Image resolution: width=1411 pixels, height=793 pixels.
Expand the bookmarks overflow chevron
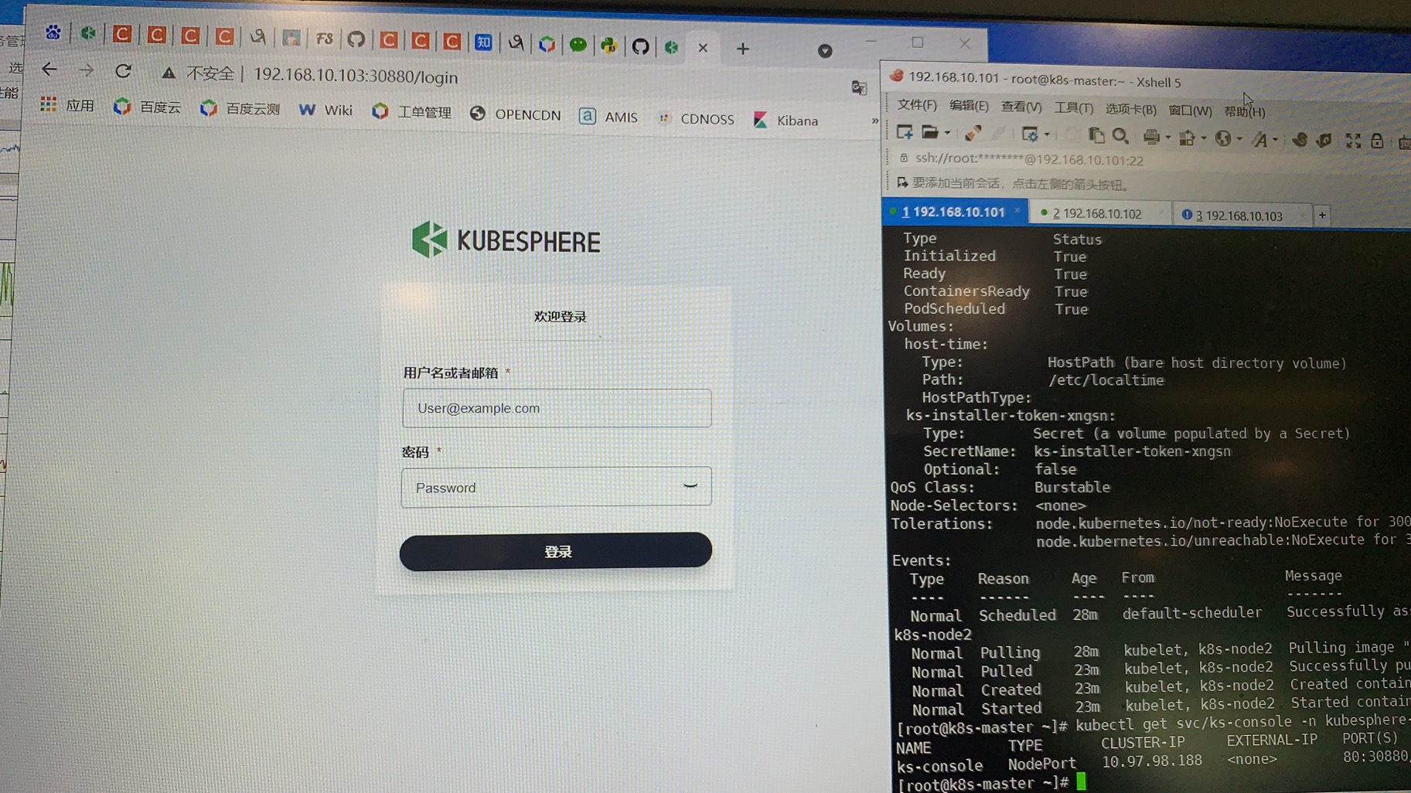coord(874,121)
